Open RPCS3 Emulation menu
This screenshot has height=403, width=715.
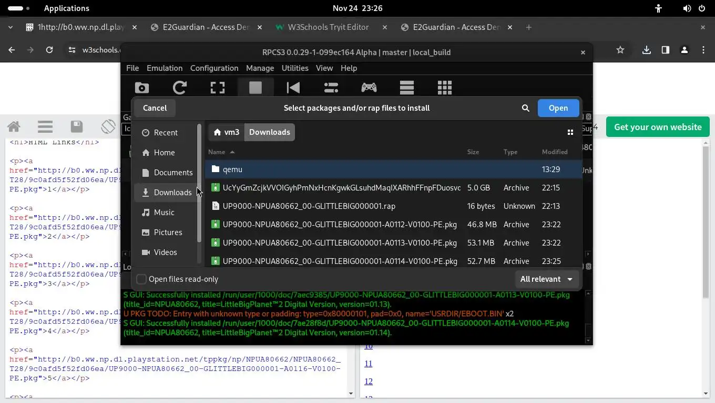(x=165, y=68)
